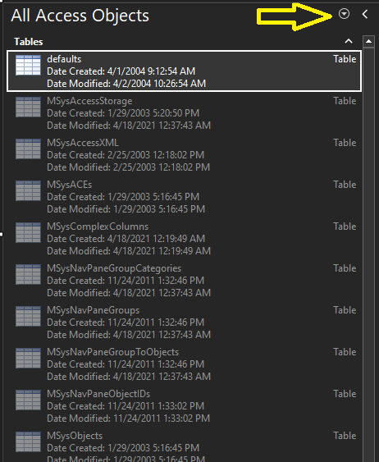379x462 pixels.
Task: Click the vertical scrollbar track
Action: pyautogui.click(x=368, y=254)
